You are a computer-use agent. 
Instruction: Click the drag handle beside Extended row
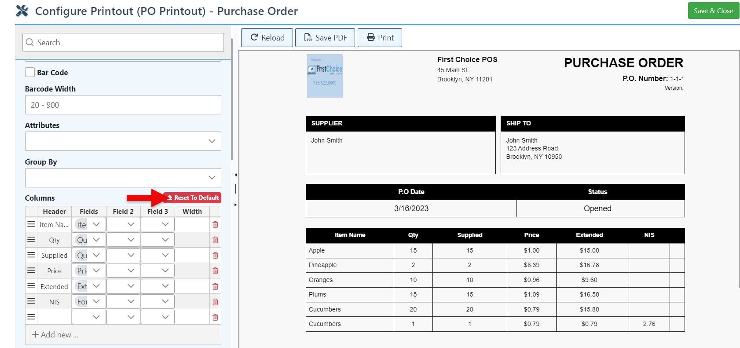pyautogui.click(x=31, y=286)
